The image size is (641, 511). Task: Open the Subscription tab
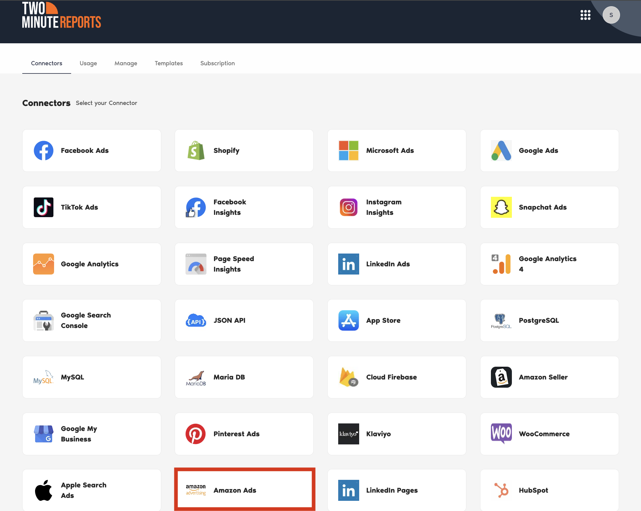pyautogui.click(x=218, y=63)
